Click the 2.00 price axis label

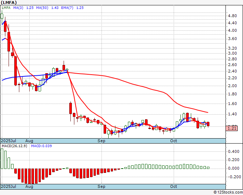coord(232,86)
